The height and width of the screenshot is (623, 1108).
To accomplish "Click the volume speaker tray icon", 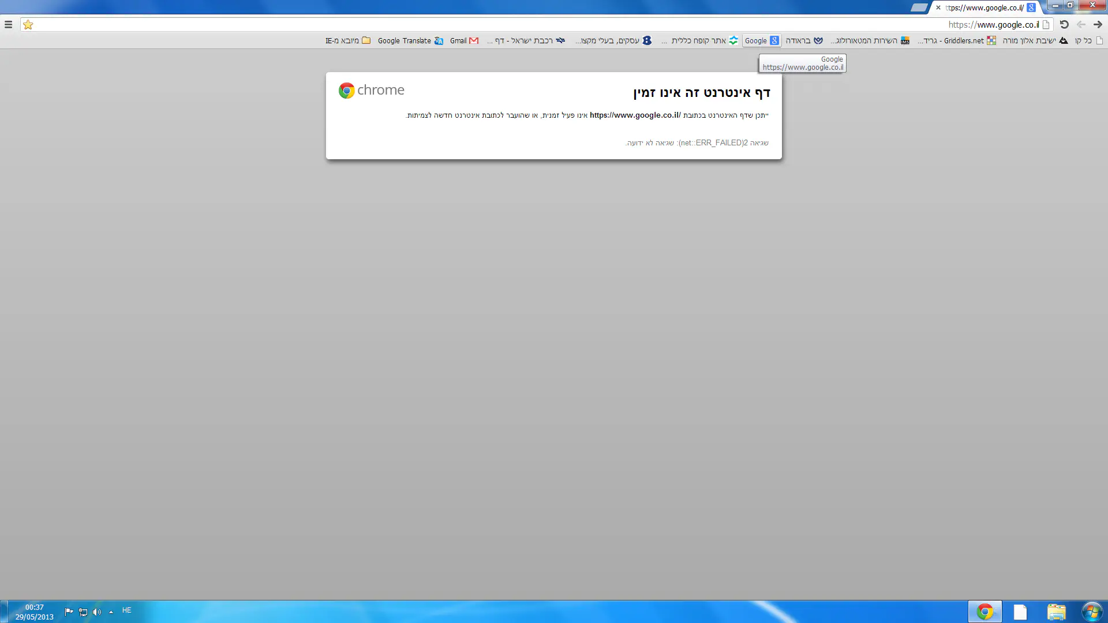I will 96,612.
